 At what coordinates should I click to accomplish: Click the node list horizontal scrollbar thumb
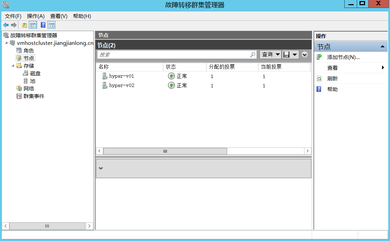[165, 151]
